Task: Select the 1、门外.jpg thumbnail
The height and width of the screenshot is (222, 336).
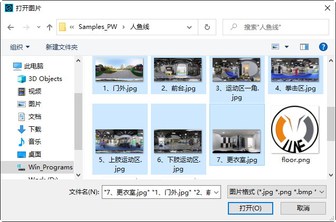Action: pyautogui.click(x=119, y=74)
